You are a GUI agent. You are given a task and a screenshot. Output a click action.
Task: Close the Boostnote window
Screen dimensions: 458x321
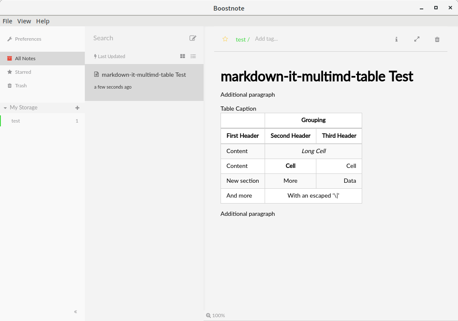coord(450,8)
